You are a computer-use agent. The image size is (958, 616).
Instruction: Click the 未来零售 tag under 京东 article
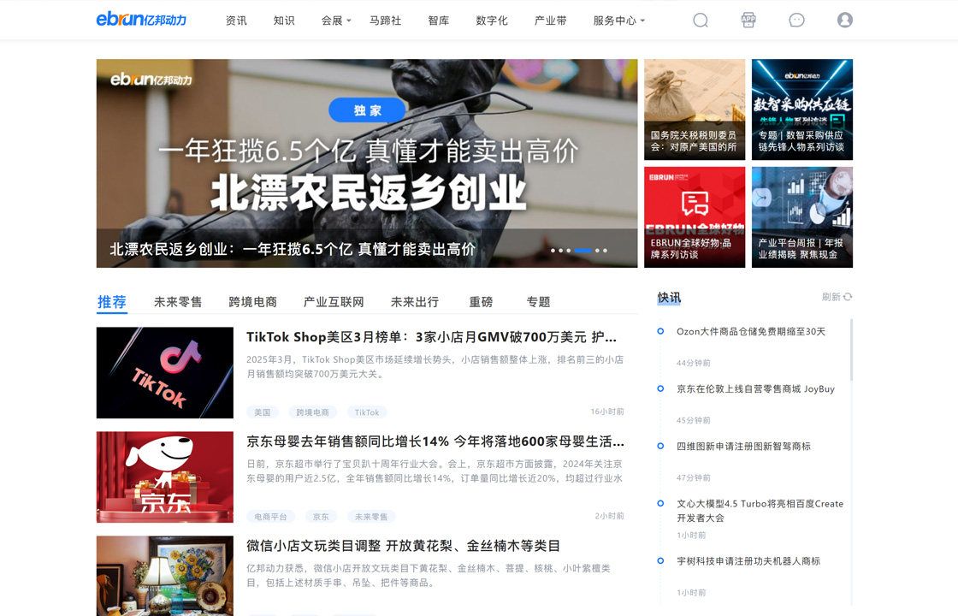point(371,517)
